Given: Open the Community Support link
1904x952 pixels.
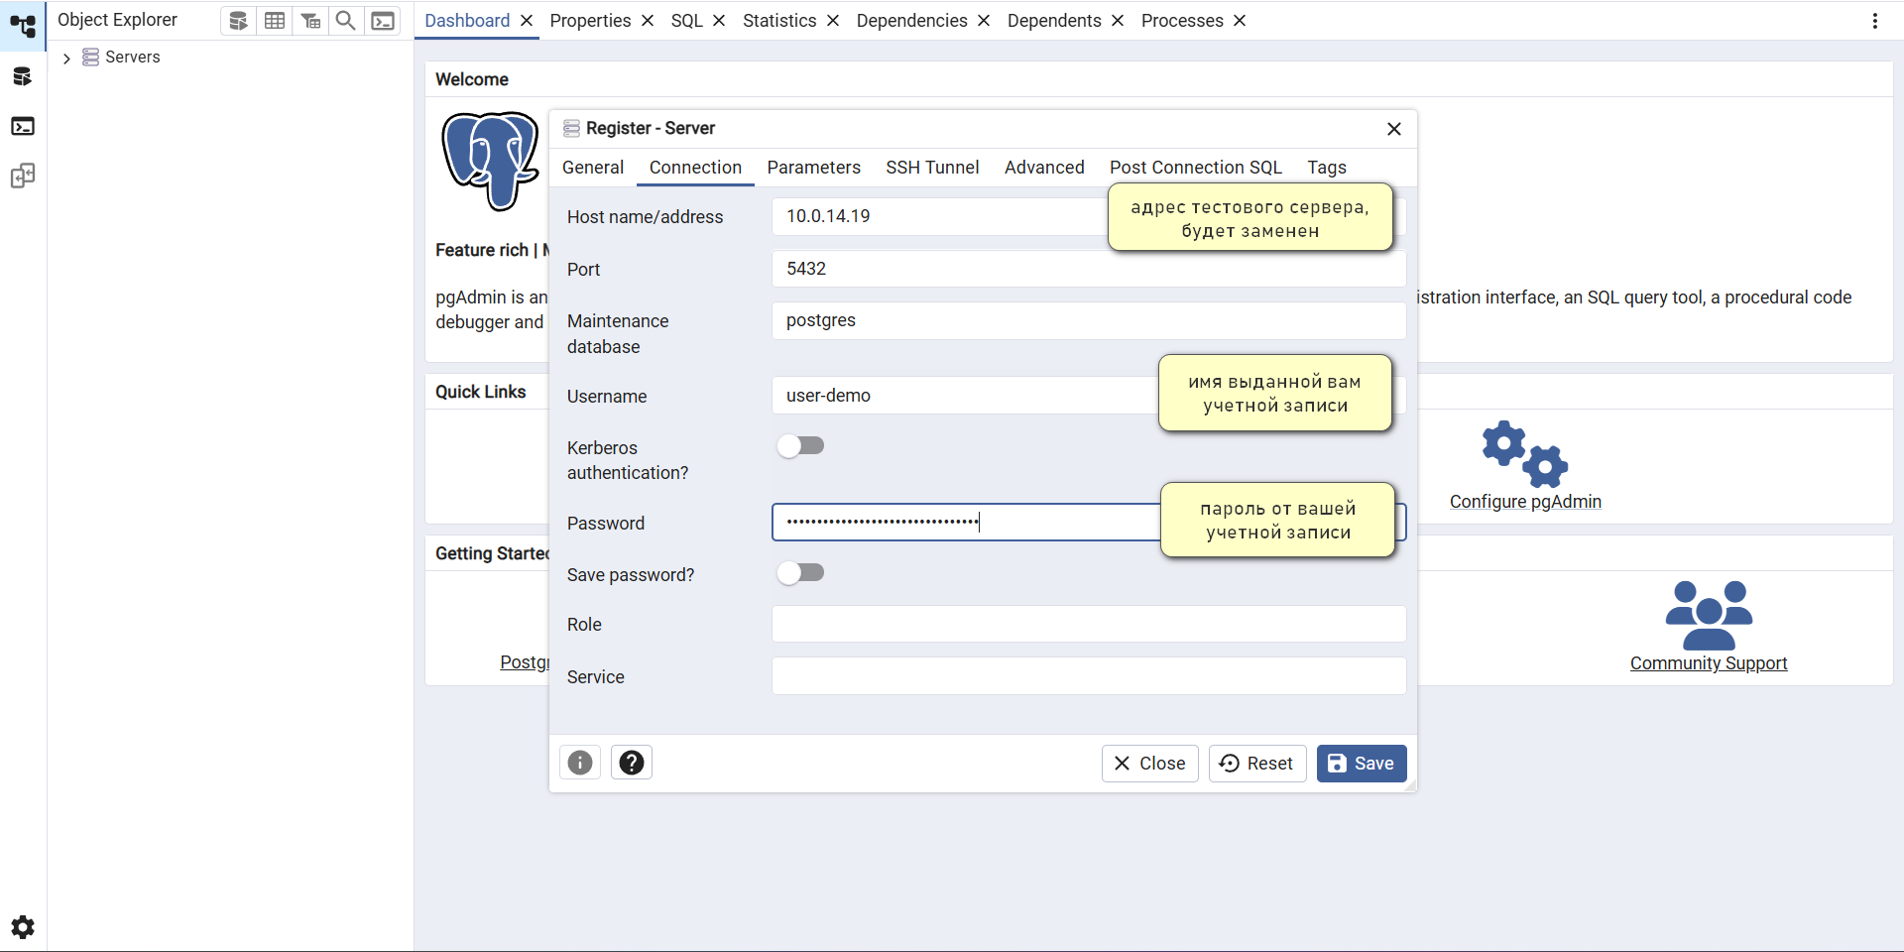Looking at the screenshot, I should (x=1709, y=663).
